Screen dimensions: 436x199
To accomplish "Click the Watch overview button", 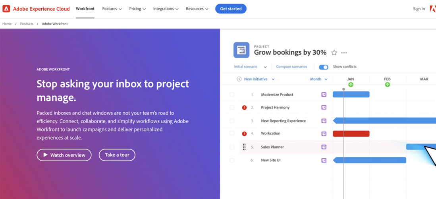I will (x=64, y=155).
